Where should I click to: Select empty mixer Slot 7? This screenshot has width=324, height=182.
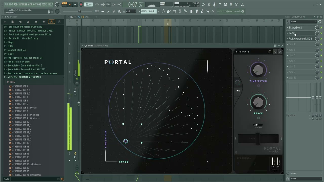click(x=300, y=61)
